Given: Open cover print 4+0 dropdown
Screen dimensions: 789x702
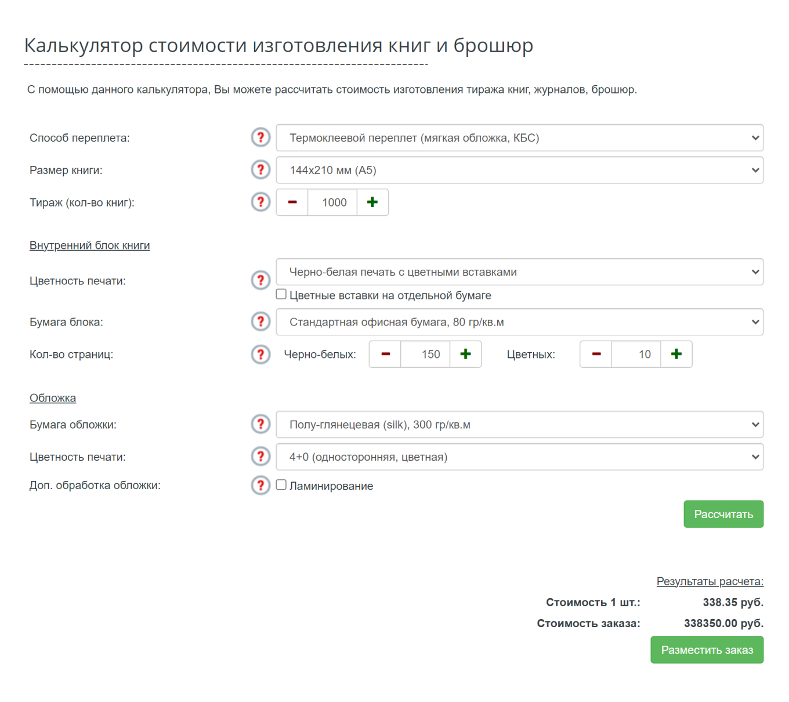Looking at the screenshot, I should click(519, 457).
